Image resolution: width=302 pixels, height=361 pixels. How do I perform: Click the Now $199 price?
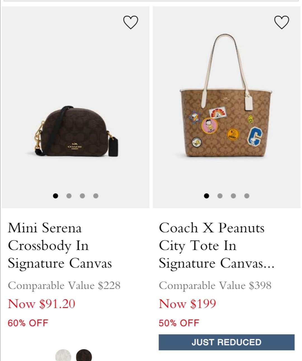pyautogui.click(x=187, y=304)
